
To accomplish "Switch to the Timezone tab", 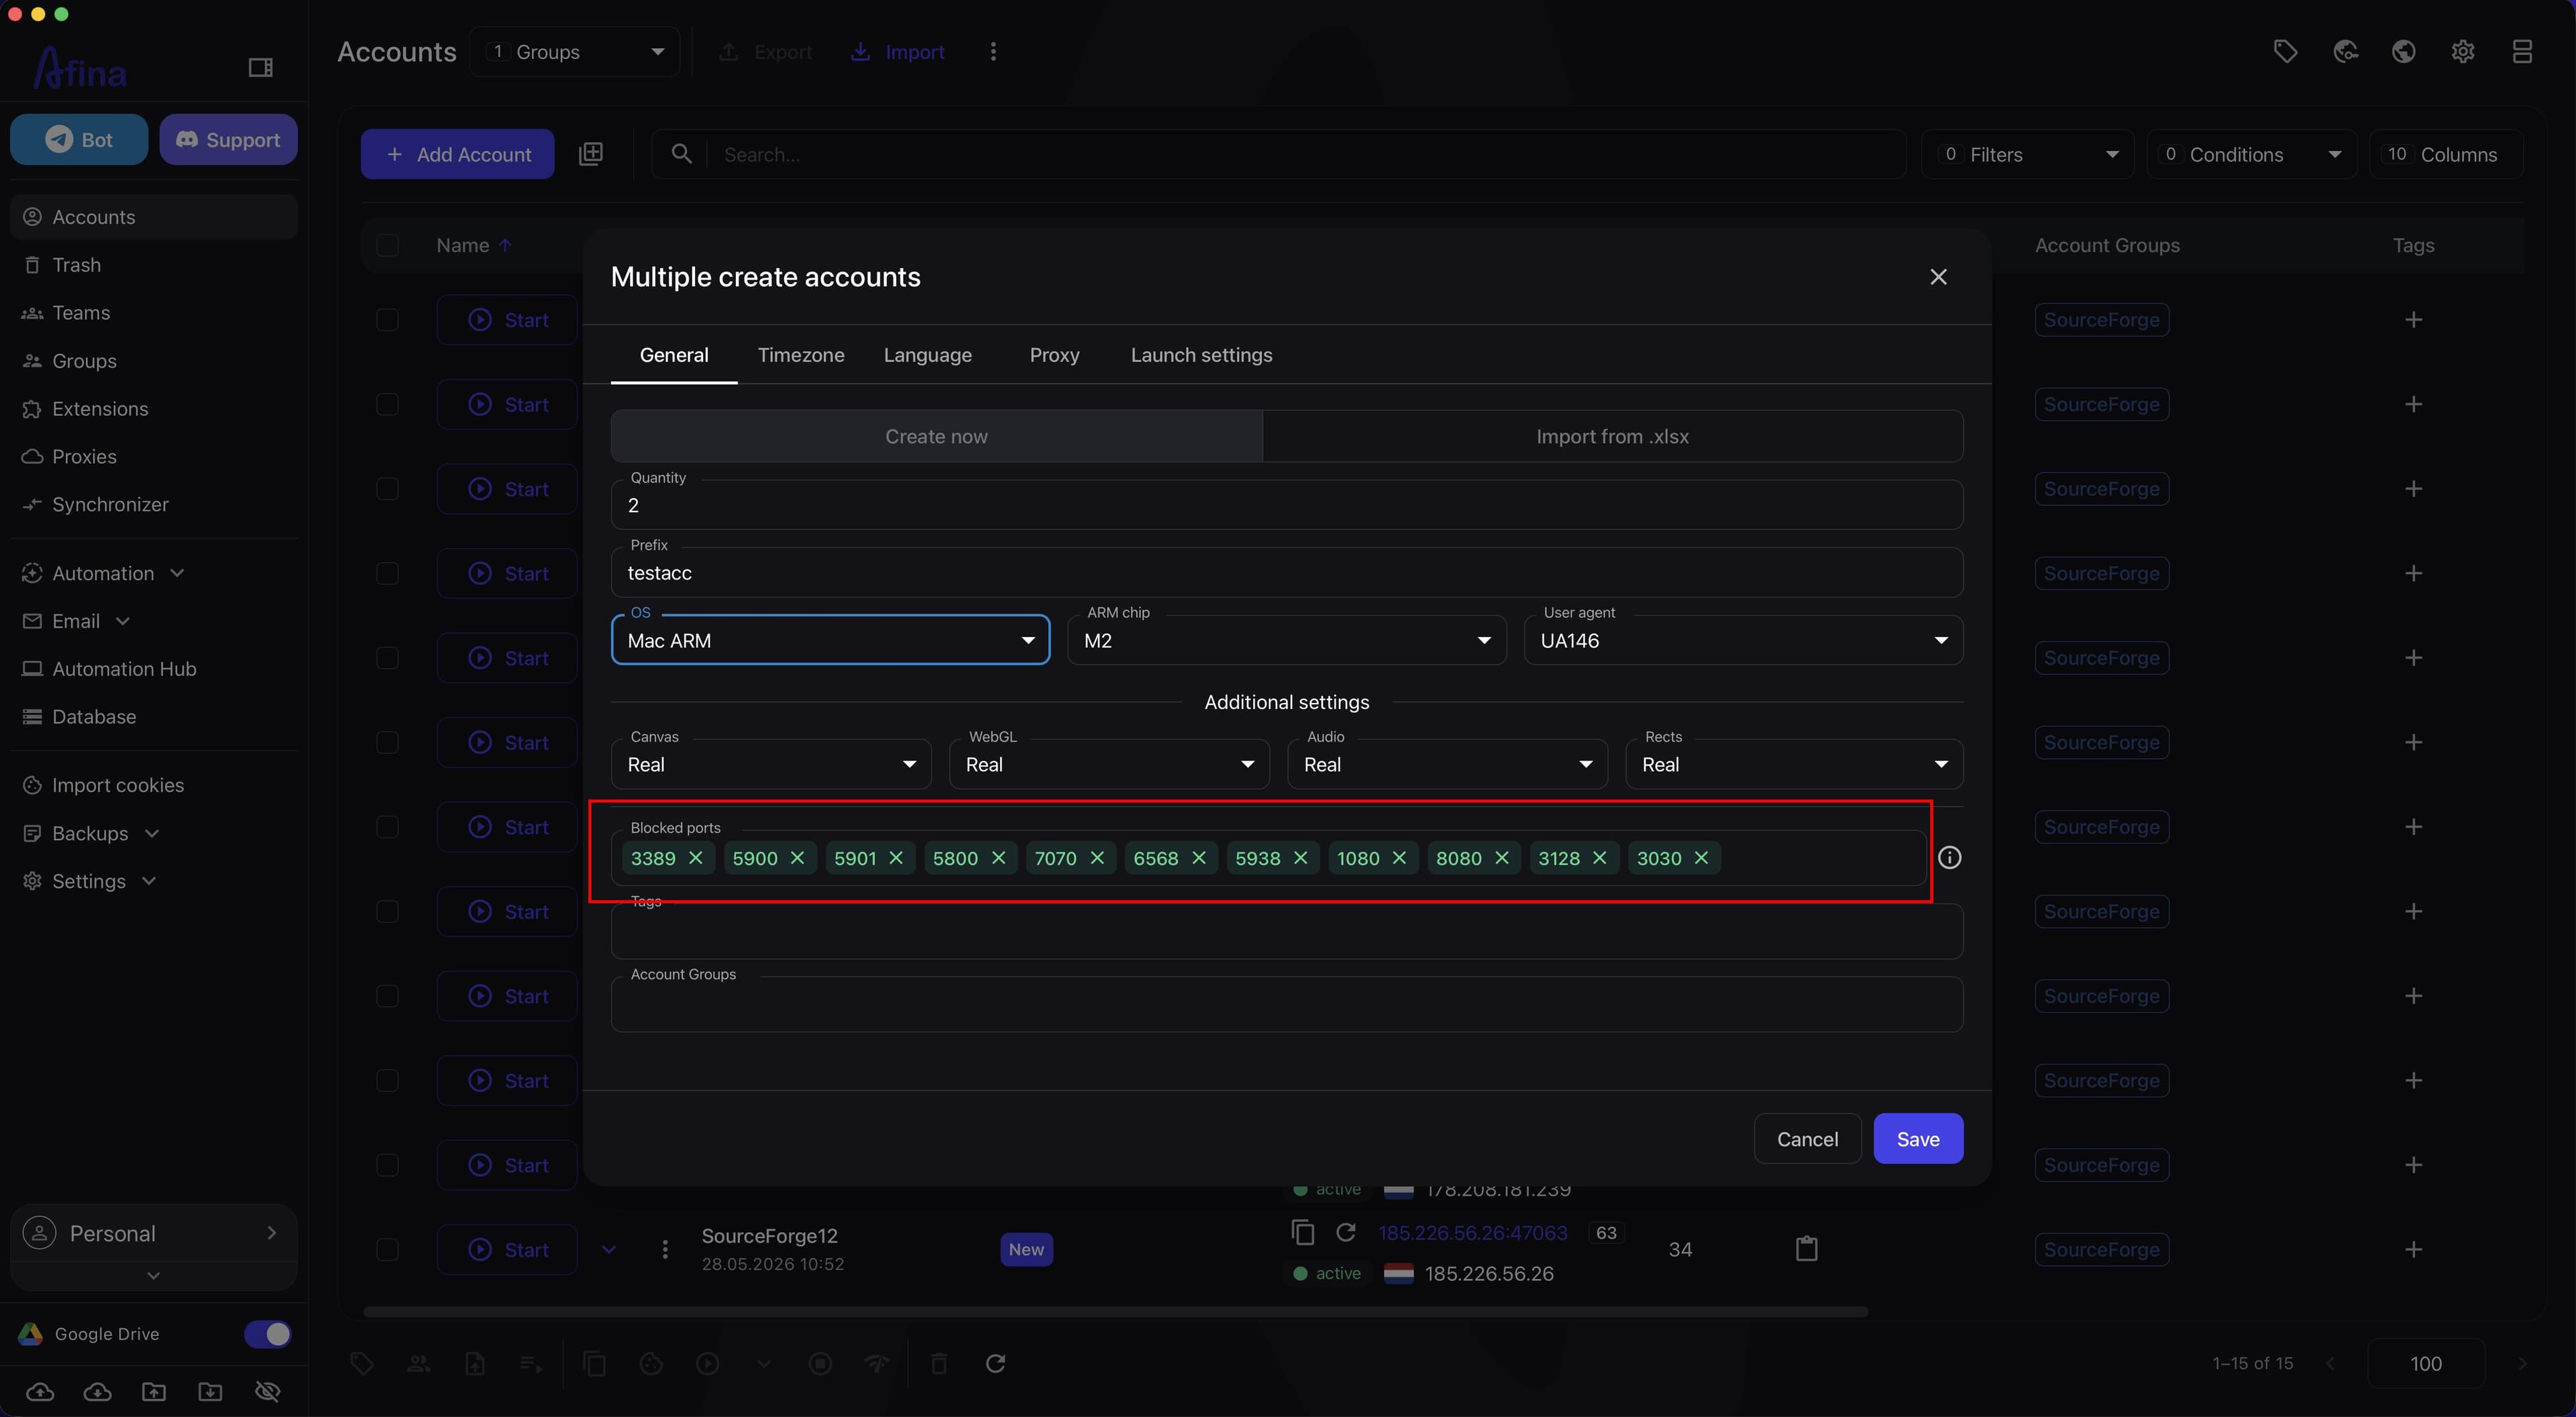I will point(801,355).
